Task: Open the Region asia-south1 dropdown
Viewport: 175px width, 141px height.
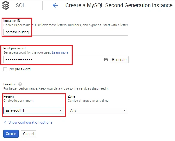Action: [34, 110]
